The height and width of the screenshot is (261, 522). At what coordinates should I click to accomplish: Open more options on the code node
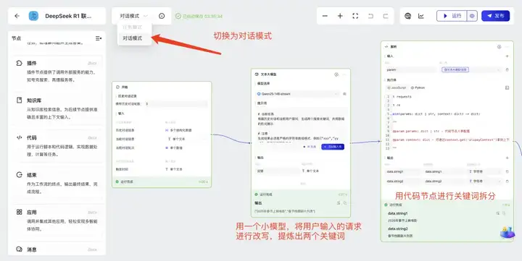coord(507,47)
